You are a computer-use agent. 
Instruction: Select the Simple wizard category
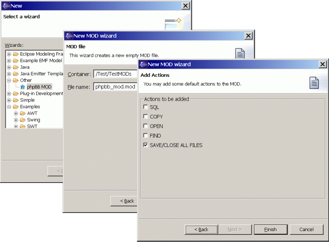(27, 100)
